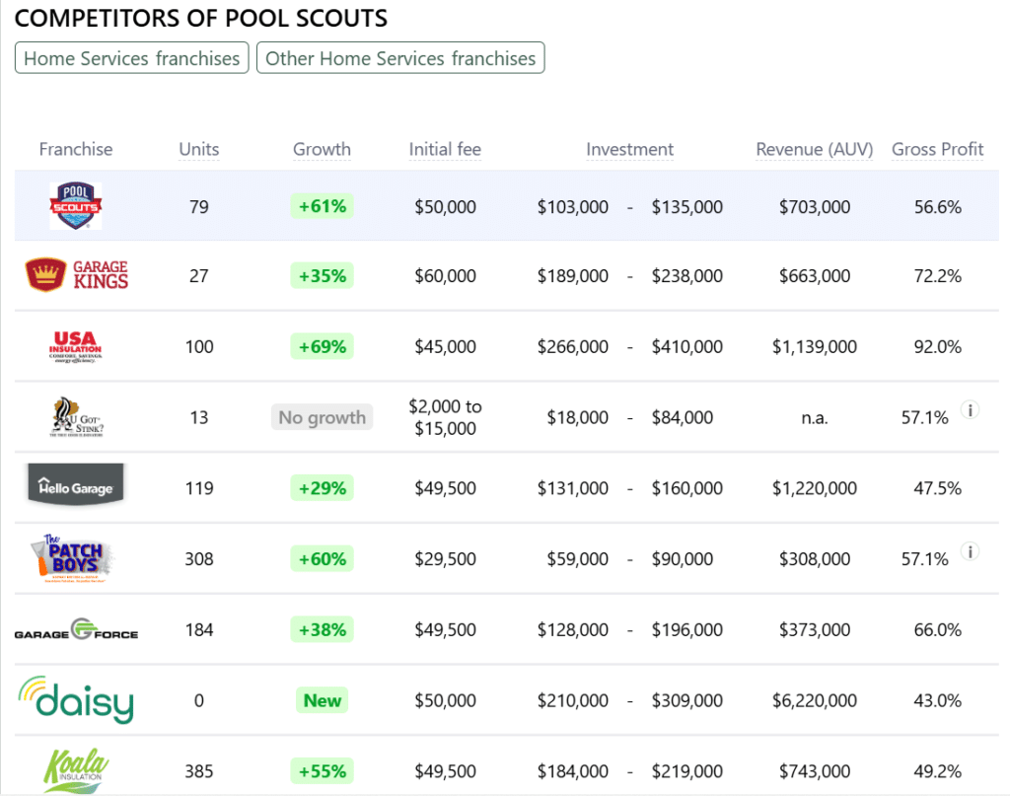Select the 79 units cell
The width and height of the screenshot is (1010, 796).
point(199,207)
